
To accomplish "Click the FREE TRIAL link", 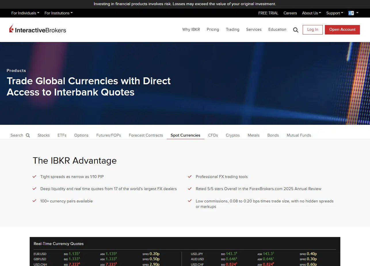I will point(268,13).
